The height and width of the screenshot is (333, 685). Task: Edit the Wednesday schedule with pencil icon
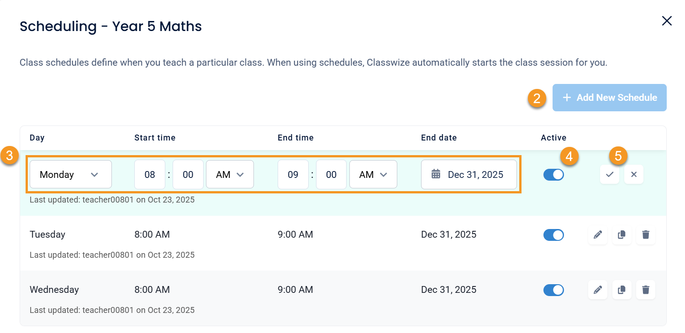598,290
